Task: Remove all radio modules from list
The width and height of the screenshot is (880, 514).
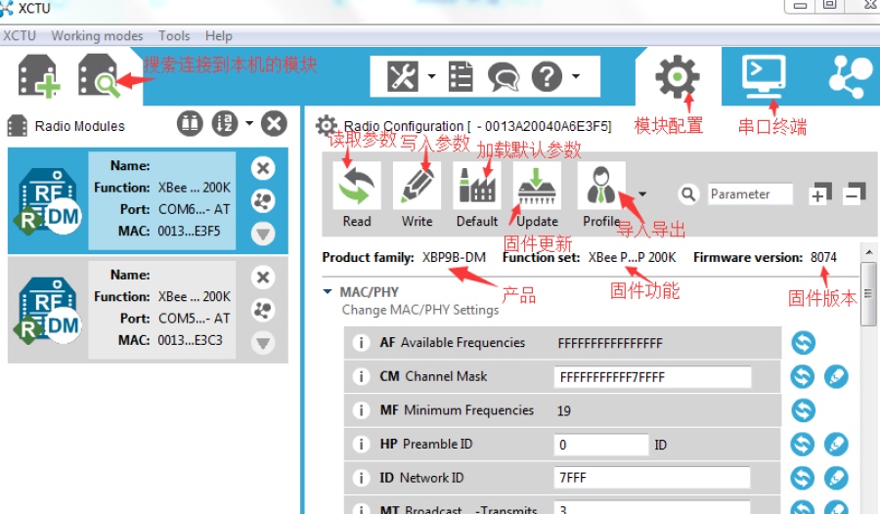Action: pyautogui.click(x=274, y=123)
